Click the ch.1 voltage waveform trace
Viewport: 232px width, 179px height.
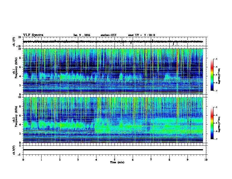point(113,42)
